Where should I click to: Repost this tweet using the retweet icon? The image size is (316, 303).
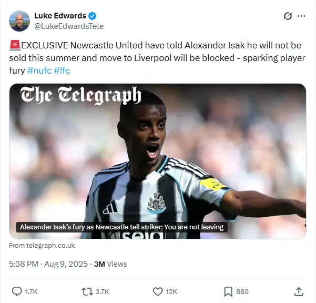tap(87, 292)
